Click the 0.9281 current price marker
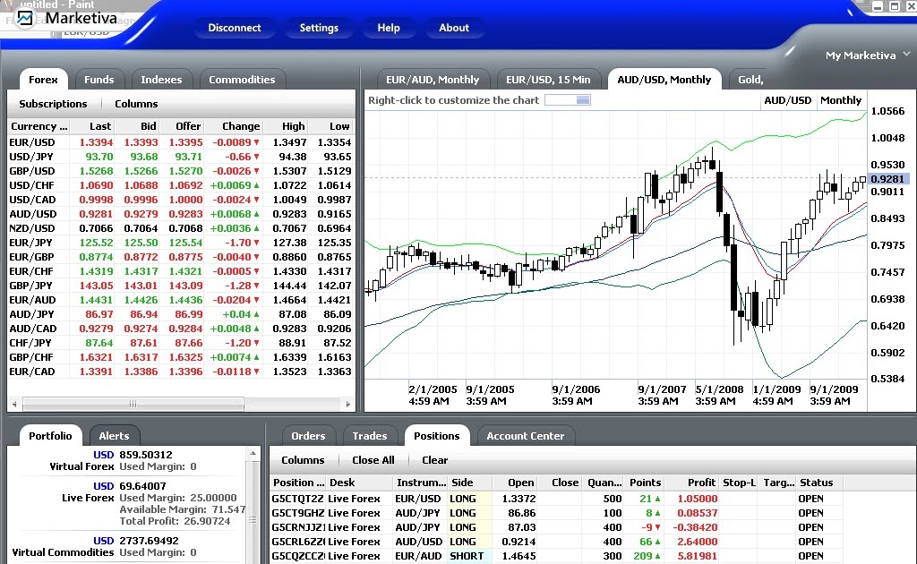Viewport: 917px width, 564px height. coord(887,179)
